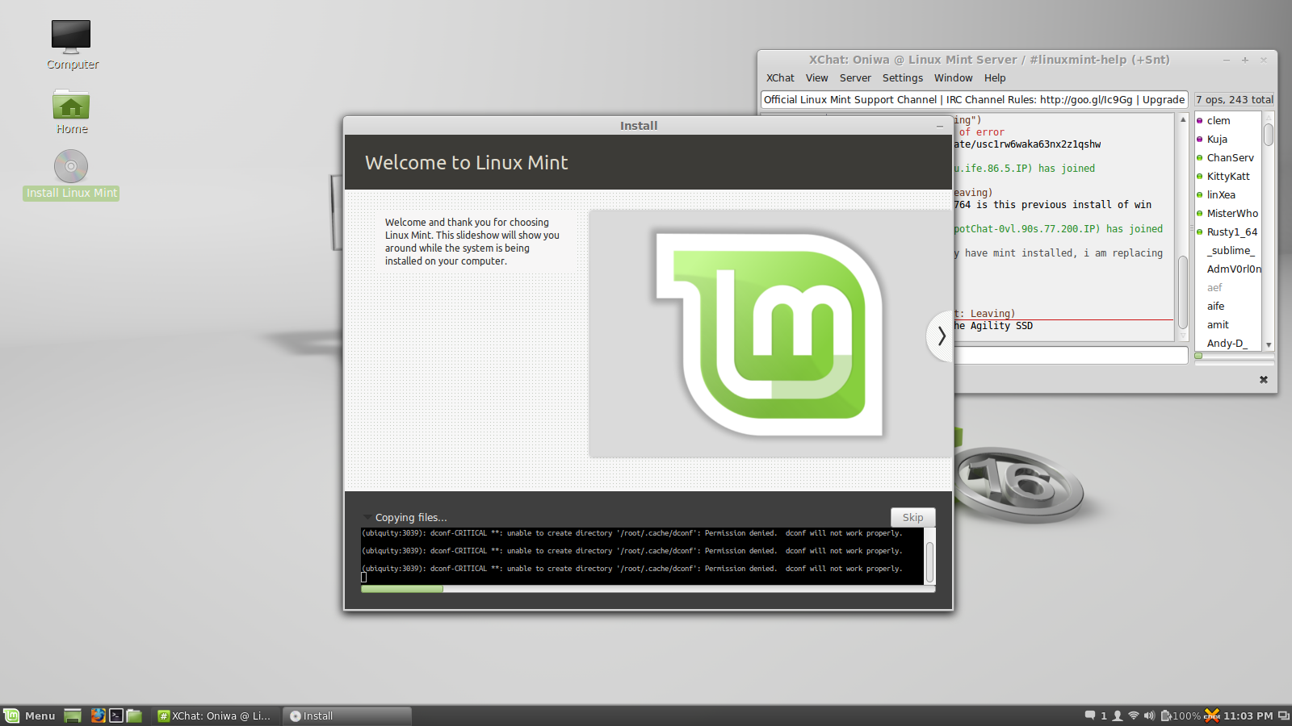Click the XChat channel topic field

(974, 100)
